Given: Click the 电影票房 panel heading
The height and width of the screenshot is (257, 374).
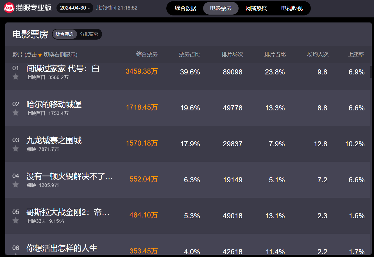Looking at the screenshot, I should click(30, 34).
